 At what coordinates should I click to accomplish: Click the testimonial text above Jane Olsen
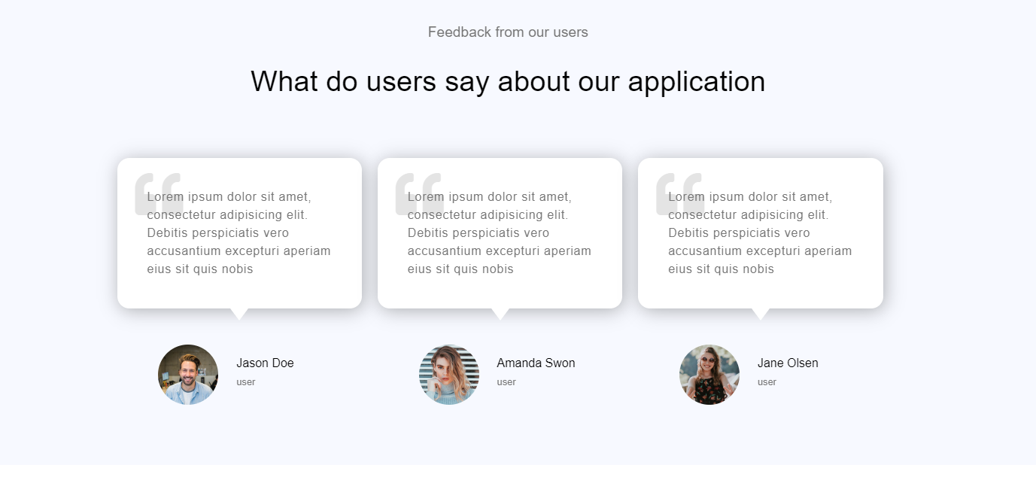coord(760,232)
